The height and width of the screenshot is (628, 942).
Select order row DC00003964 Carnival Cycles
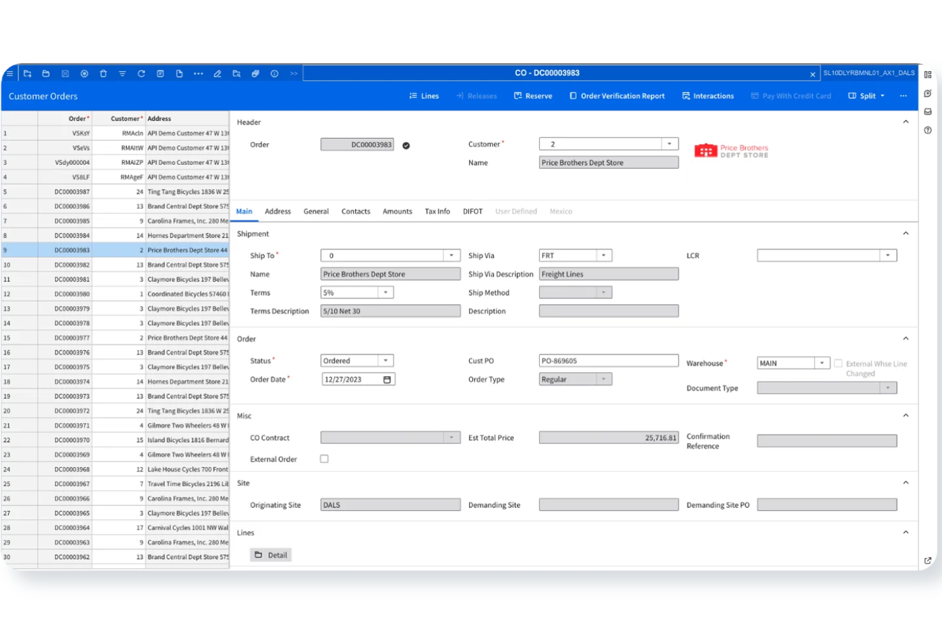115,528
